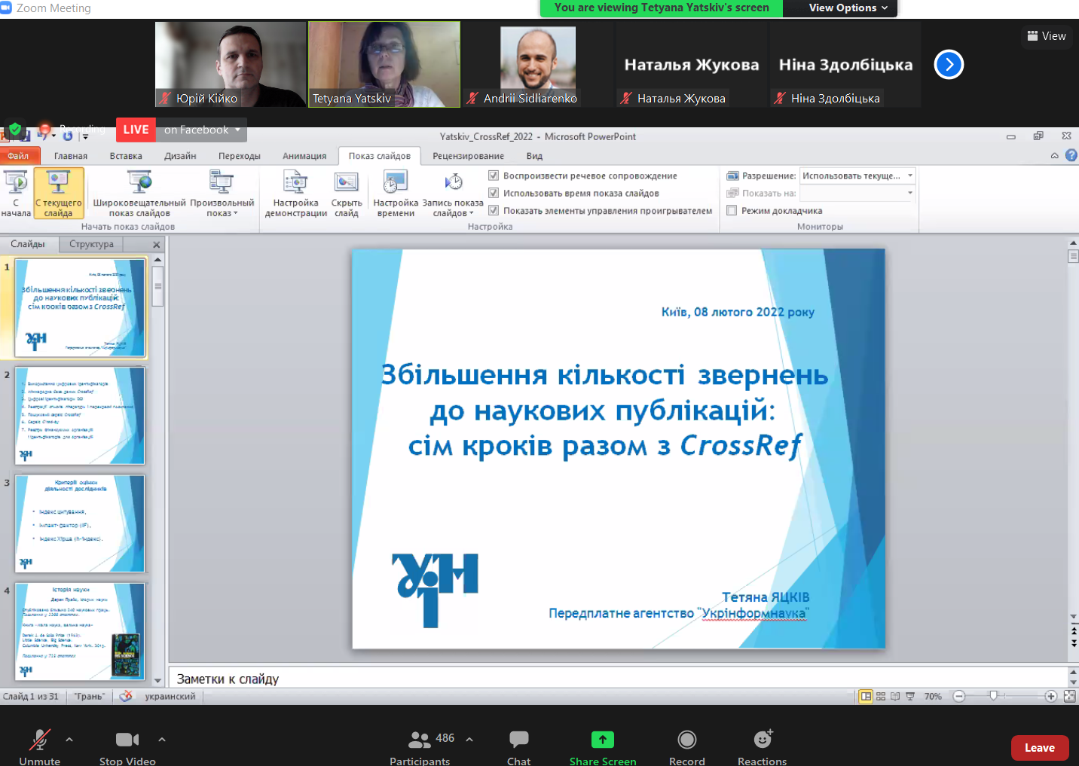Show next page of participants

click(x=949, y=64)
